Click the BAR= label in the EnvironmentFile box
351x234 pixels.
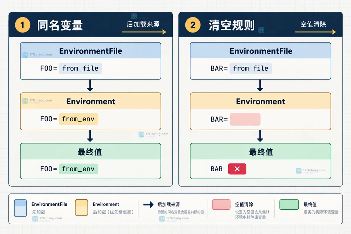pos(219,69)
